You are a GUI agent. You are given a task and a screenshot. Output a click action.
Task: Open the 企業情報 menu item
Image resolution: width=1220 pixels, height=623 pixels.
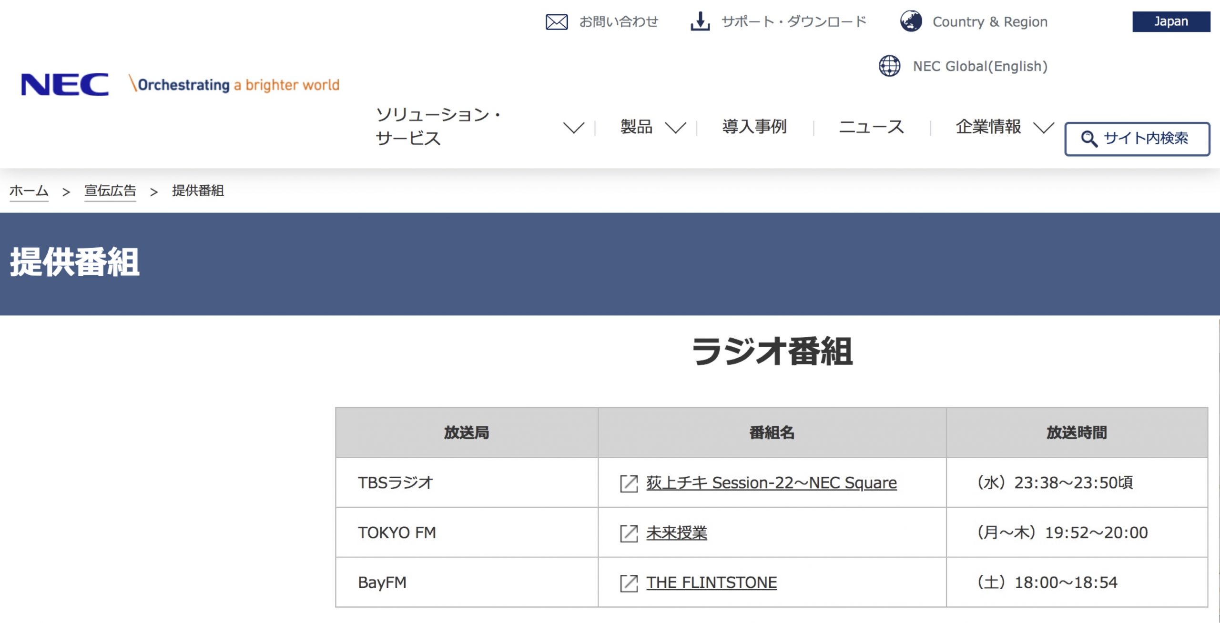point(988,127)
